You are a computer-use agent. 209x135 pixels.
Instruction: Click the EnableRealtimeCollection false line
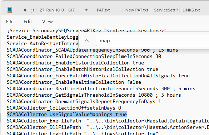[x=74, y=82]
